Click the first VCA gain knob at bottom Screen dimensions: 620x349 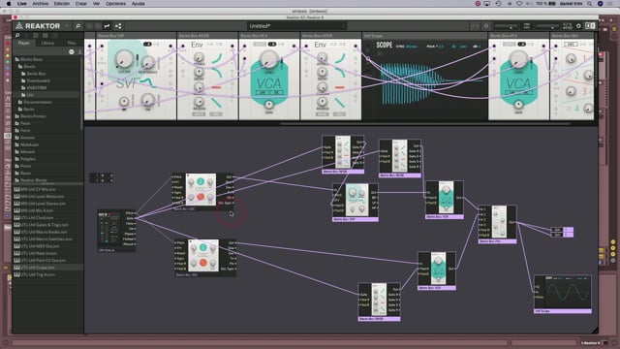click(x=268, y=105)
